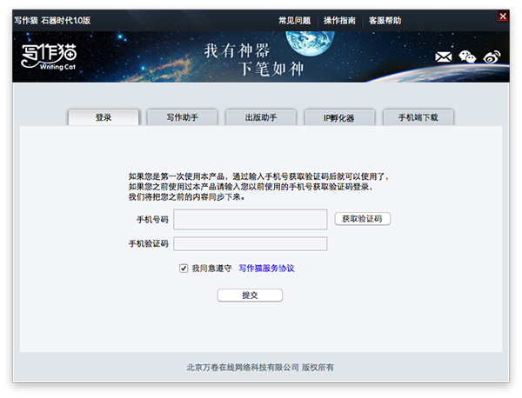Select the 出版助手 tab
The width and height of the screenshot is (522, 398).
pos(259,117)
